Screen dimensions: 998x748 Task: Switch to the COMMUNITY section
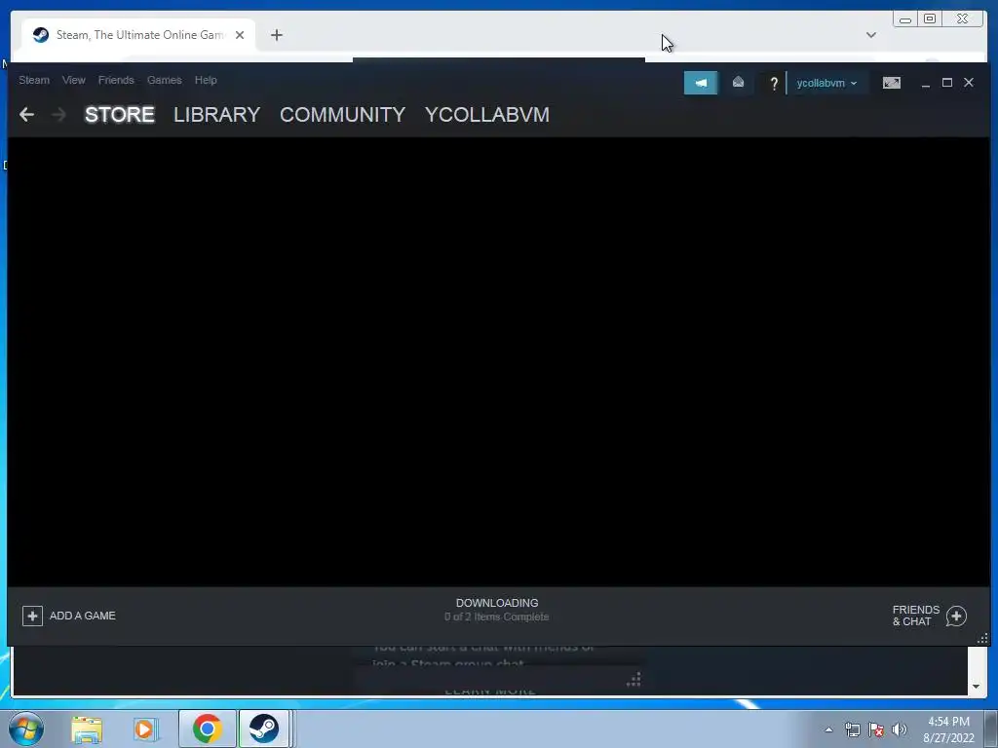click(x=342, y=115)
